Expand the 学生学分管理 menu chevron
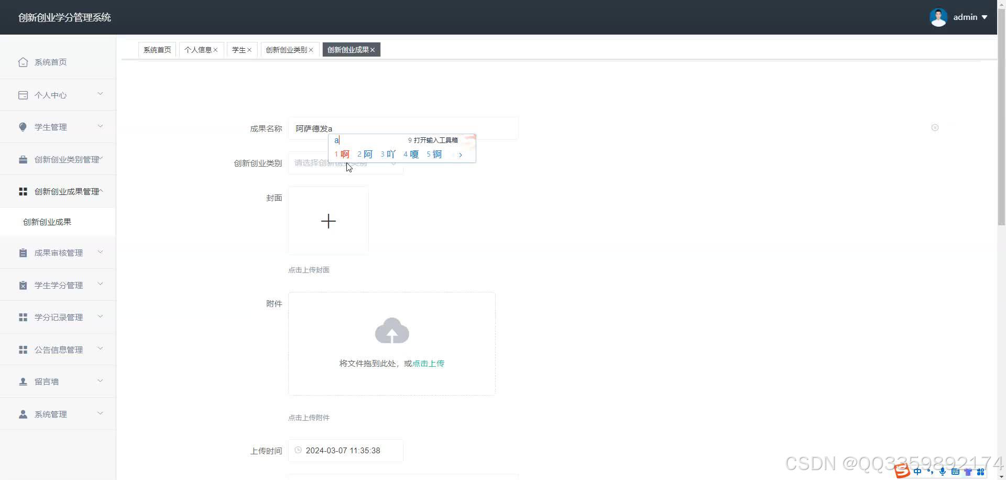1006x480 pixels. click(100, 284)
